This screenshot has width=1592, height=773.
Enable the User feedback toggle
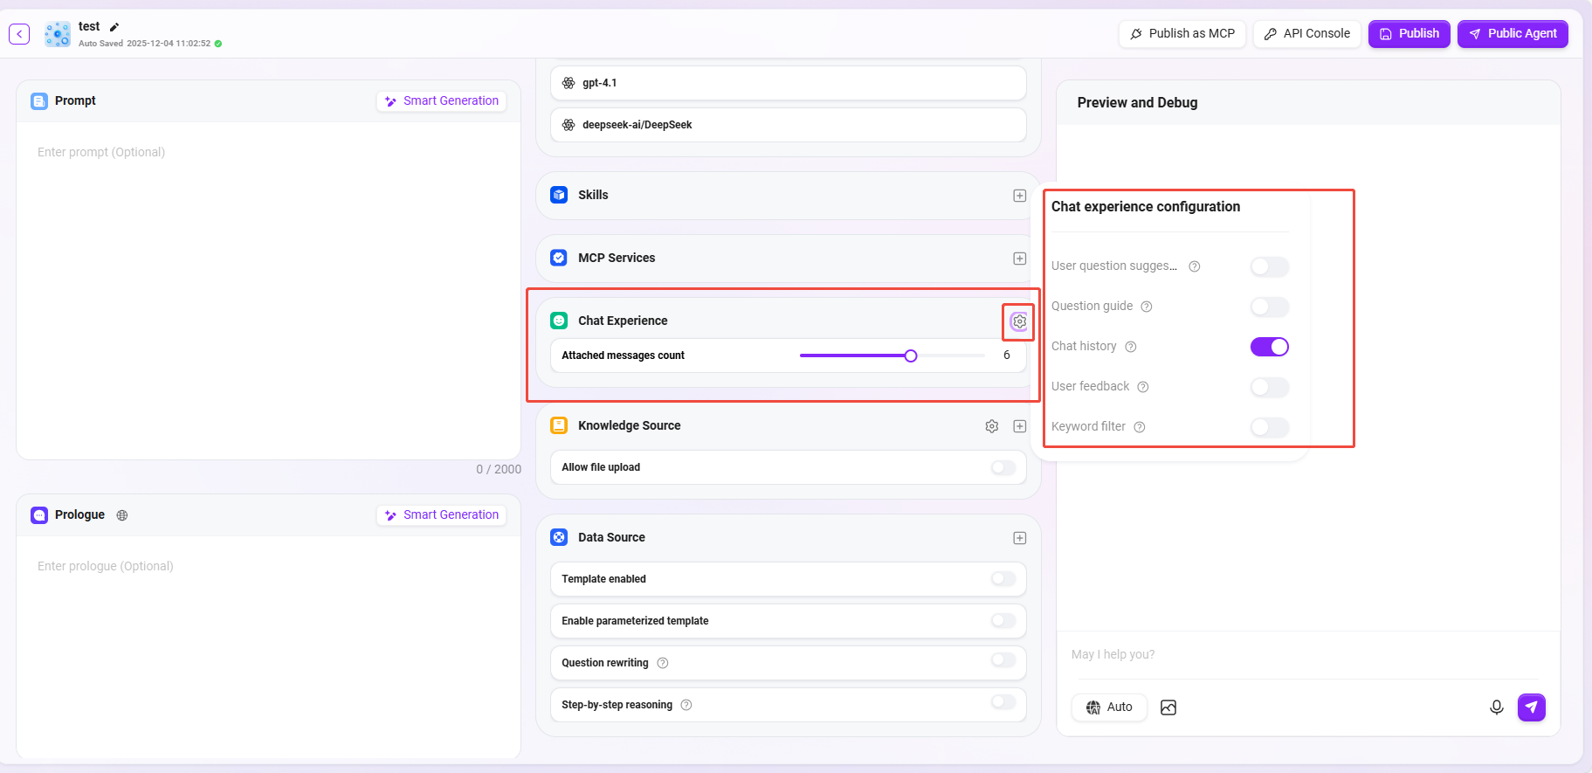(x=1269, y=387)
